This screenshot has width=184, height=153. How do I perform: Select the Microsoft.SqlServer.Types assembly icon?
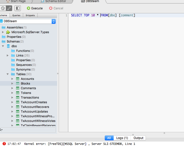[8, 32]
